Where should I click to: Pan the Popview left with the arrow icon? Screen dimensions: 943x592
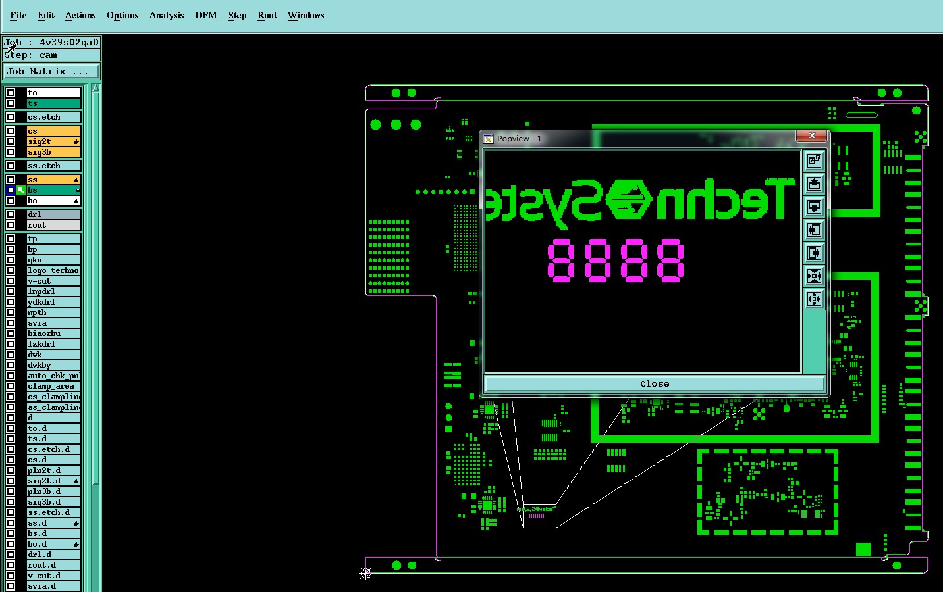pyautogui.click(x=814, y=230)
